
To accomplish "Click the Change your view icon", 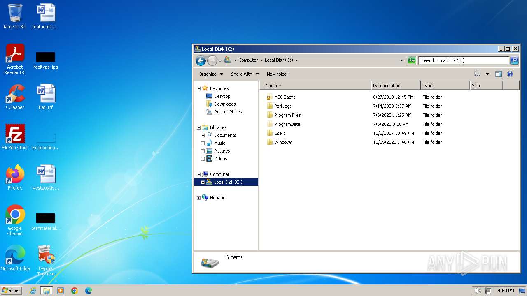I will pyautogui.click(x=478, y=74).
